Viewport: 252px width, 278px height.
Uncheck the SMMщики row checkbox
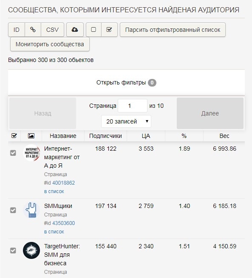coord(13,210)
